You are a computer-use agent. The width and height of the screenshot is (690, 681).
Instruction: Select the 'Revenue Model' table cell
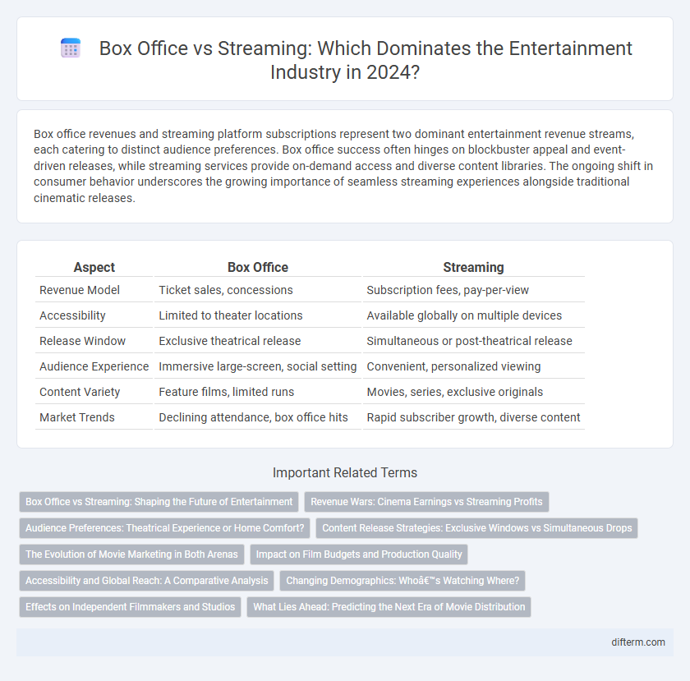point(94,290)
